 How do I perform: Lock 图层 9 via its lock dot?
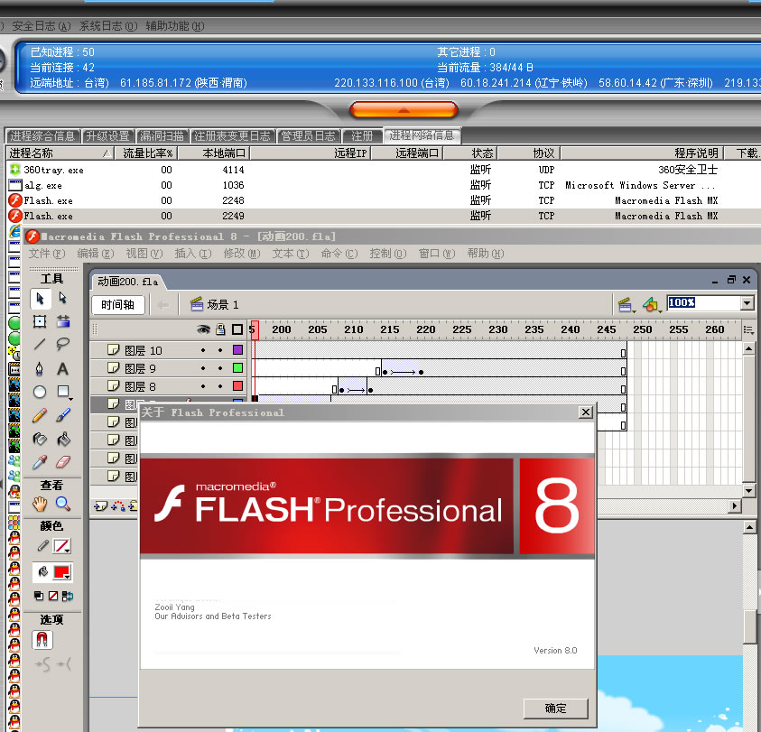coord(220,368)
